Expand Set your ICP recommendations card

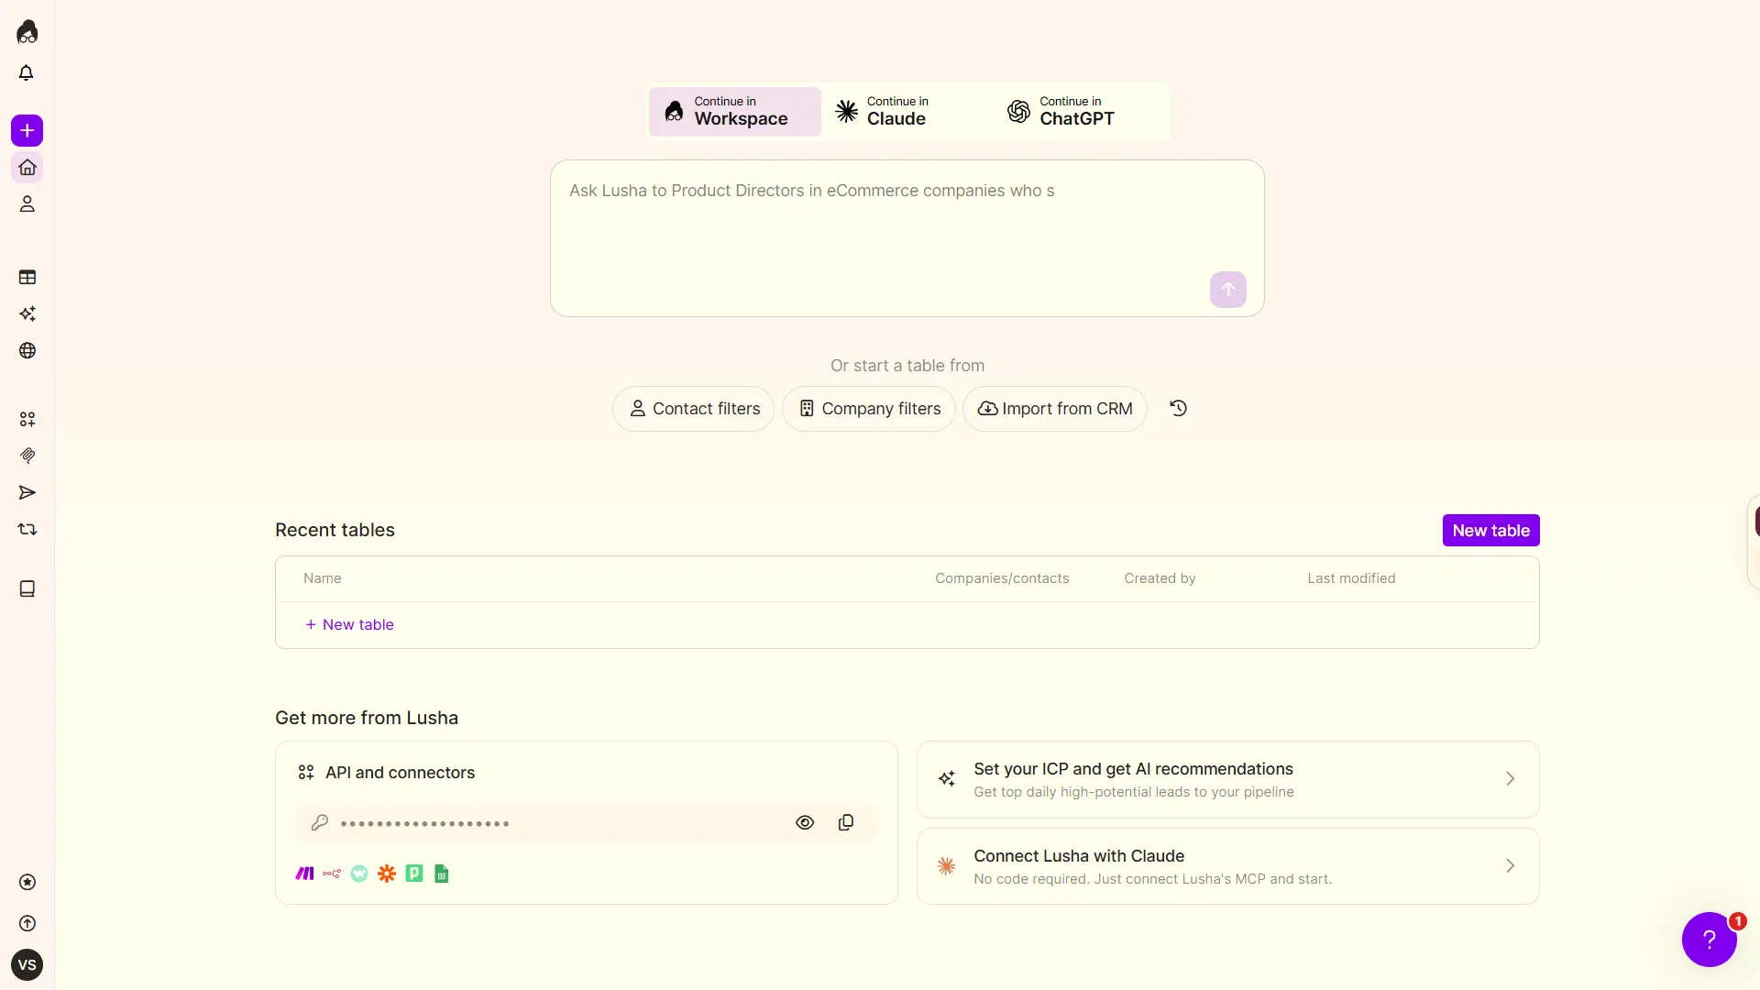(x=1227, y=779)
